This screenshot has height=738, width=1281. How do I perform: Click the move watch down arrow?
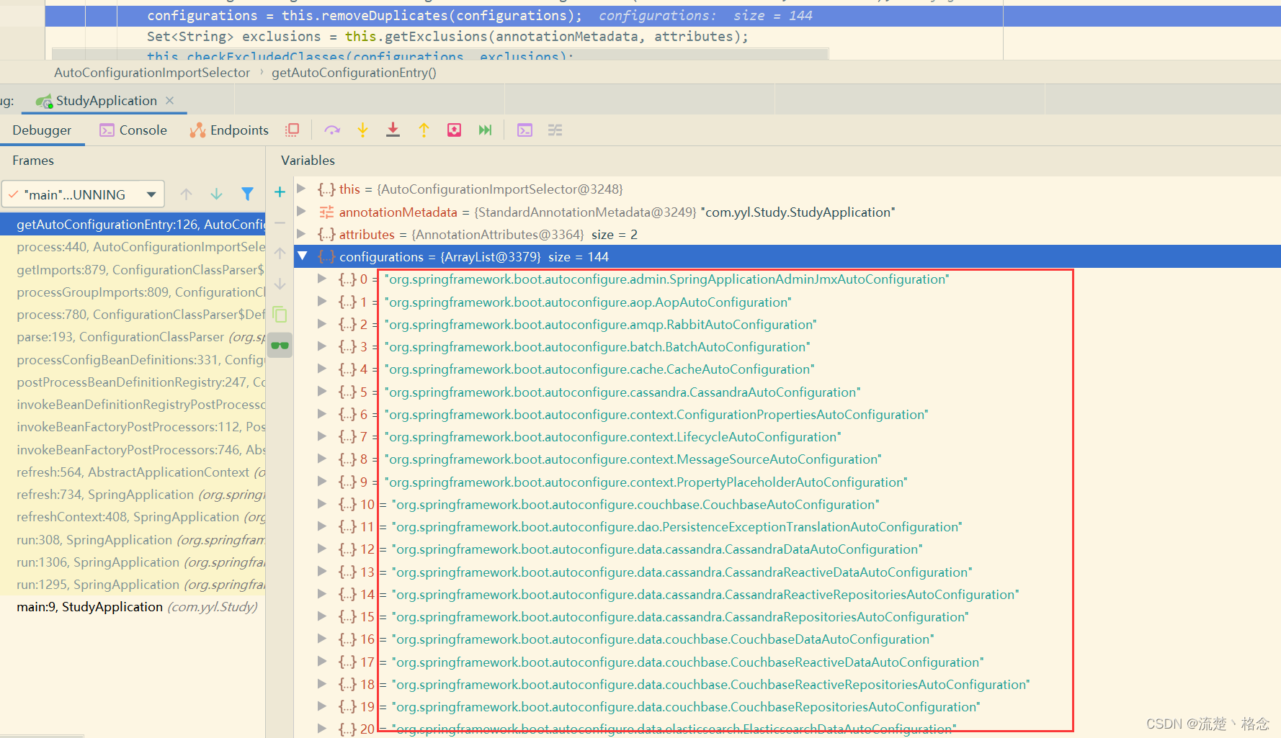[280, 284]
